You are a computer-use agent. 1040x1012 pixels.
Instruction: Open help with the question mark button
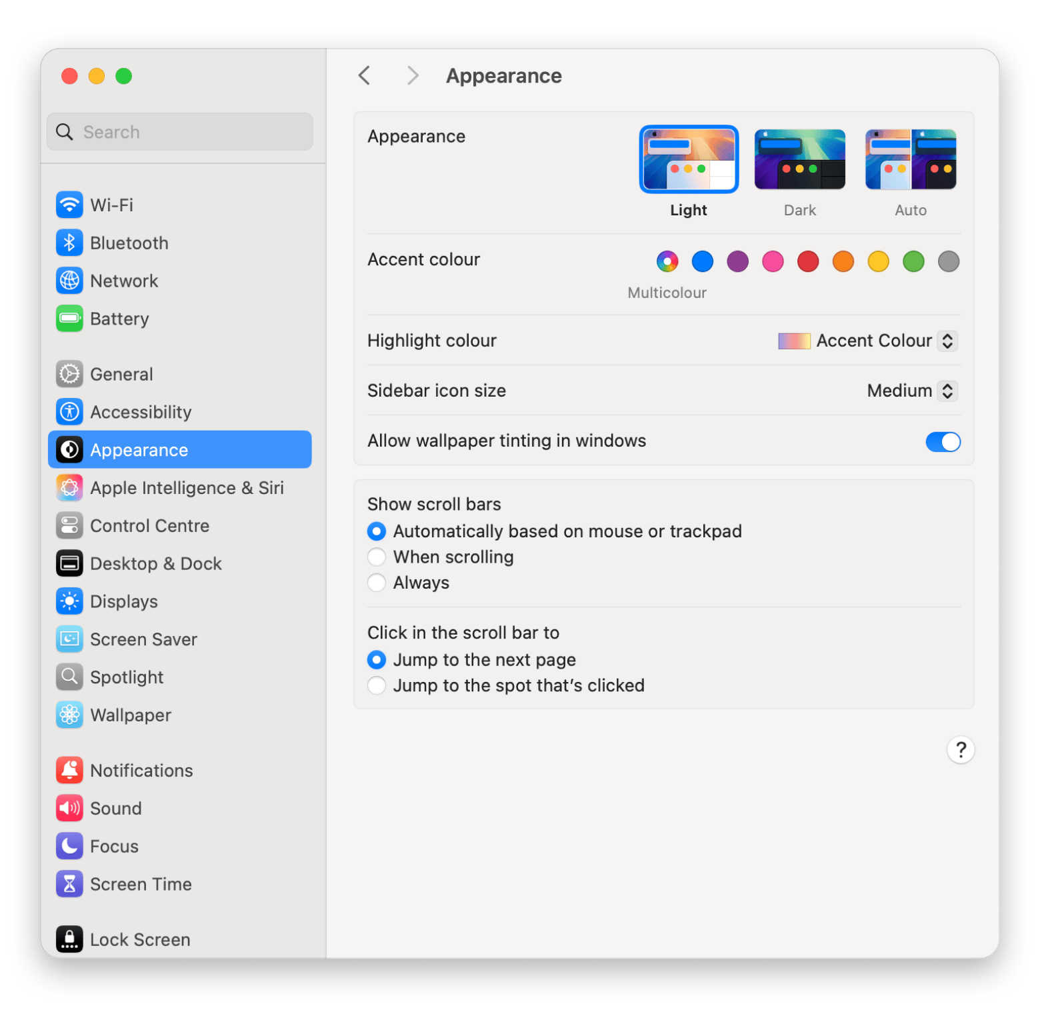coord(961,751)
